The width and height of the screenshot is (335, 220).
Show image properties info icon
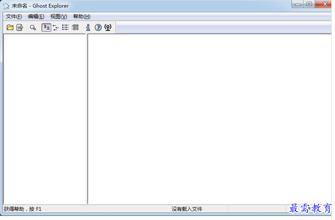point(88,27)
